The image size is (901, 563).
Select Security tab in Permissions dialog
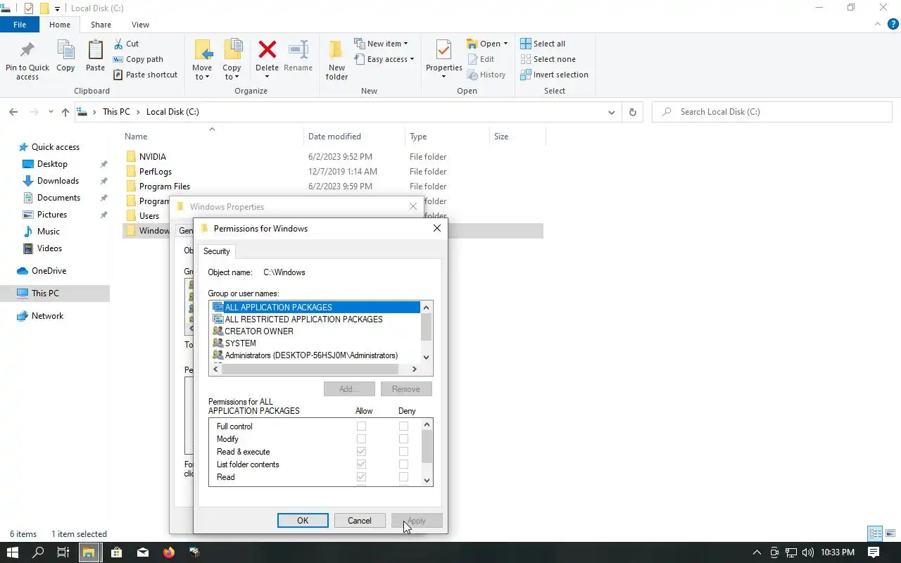217,251
